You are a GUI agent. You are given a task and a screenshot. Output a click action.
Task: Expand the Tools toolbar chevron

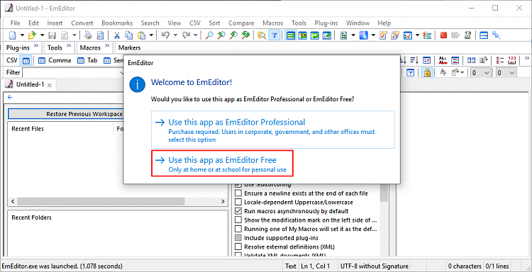tap(69, 46)
